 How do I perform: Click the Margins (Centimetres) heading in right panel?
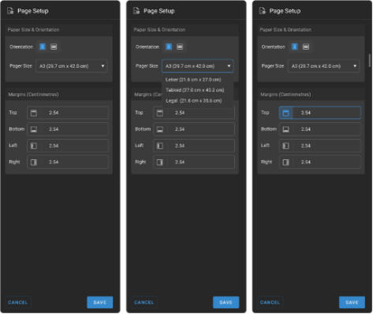pos(285,95)
